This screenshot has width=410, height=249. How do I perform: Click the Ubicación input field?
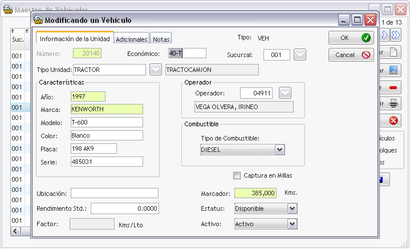(115, 193)
